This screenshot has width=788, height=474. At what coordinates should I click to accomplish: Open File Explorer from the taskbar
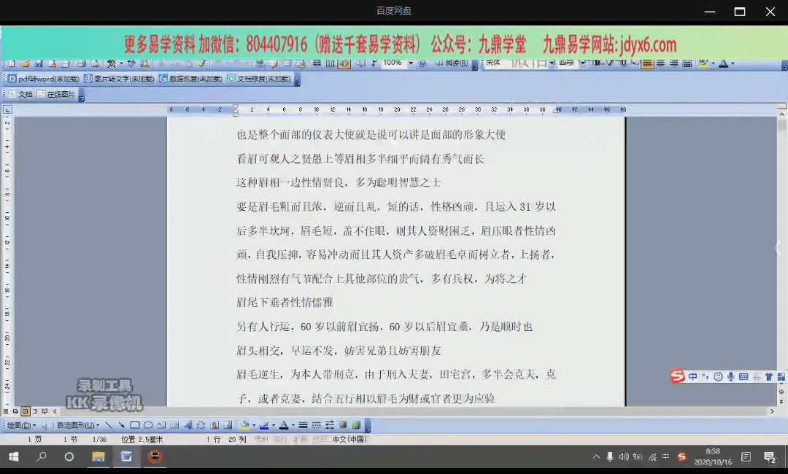pyautogui.click(x=98, y=457)
